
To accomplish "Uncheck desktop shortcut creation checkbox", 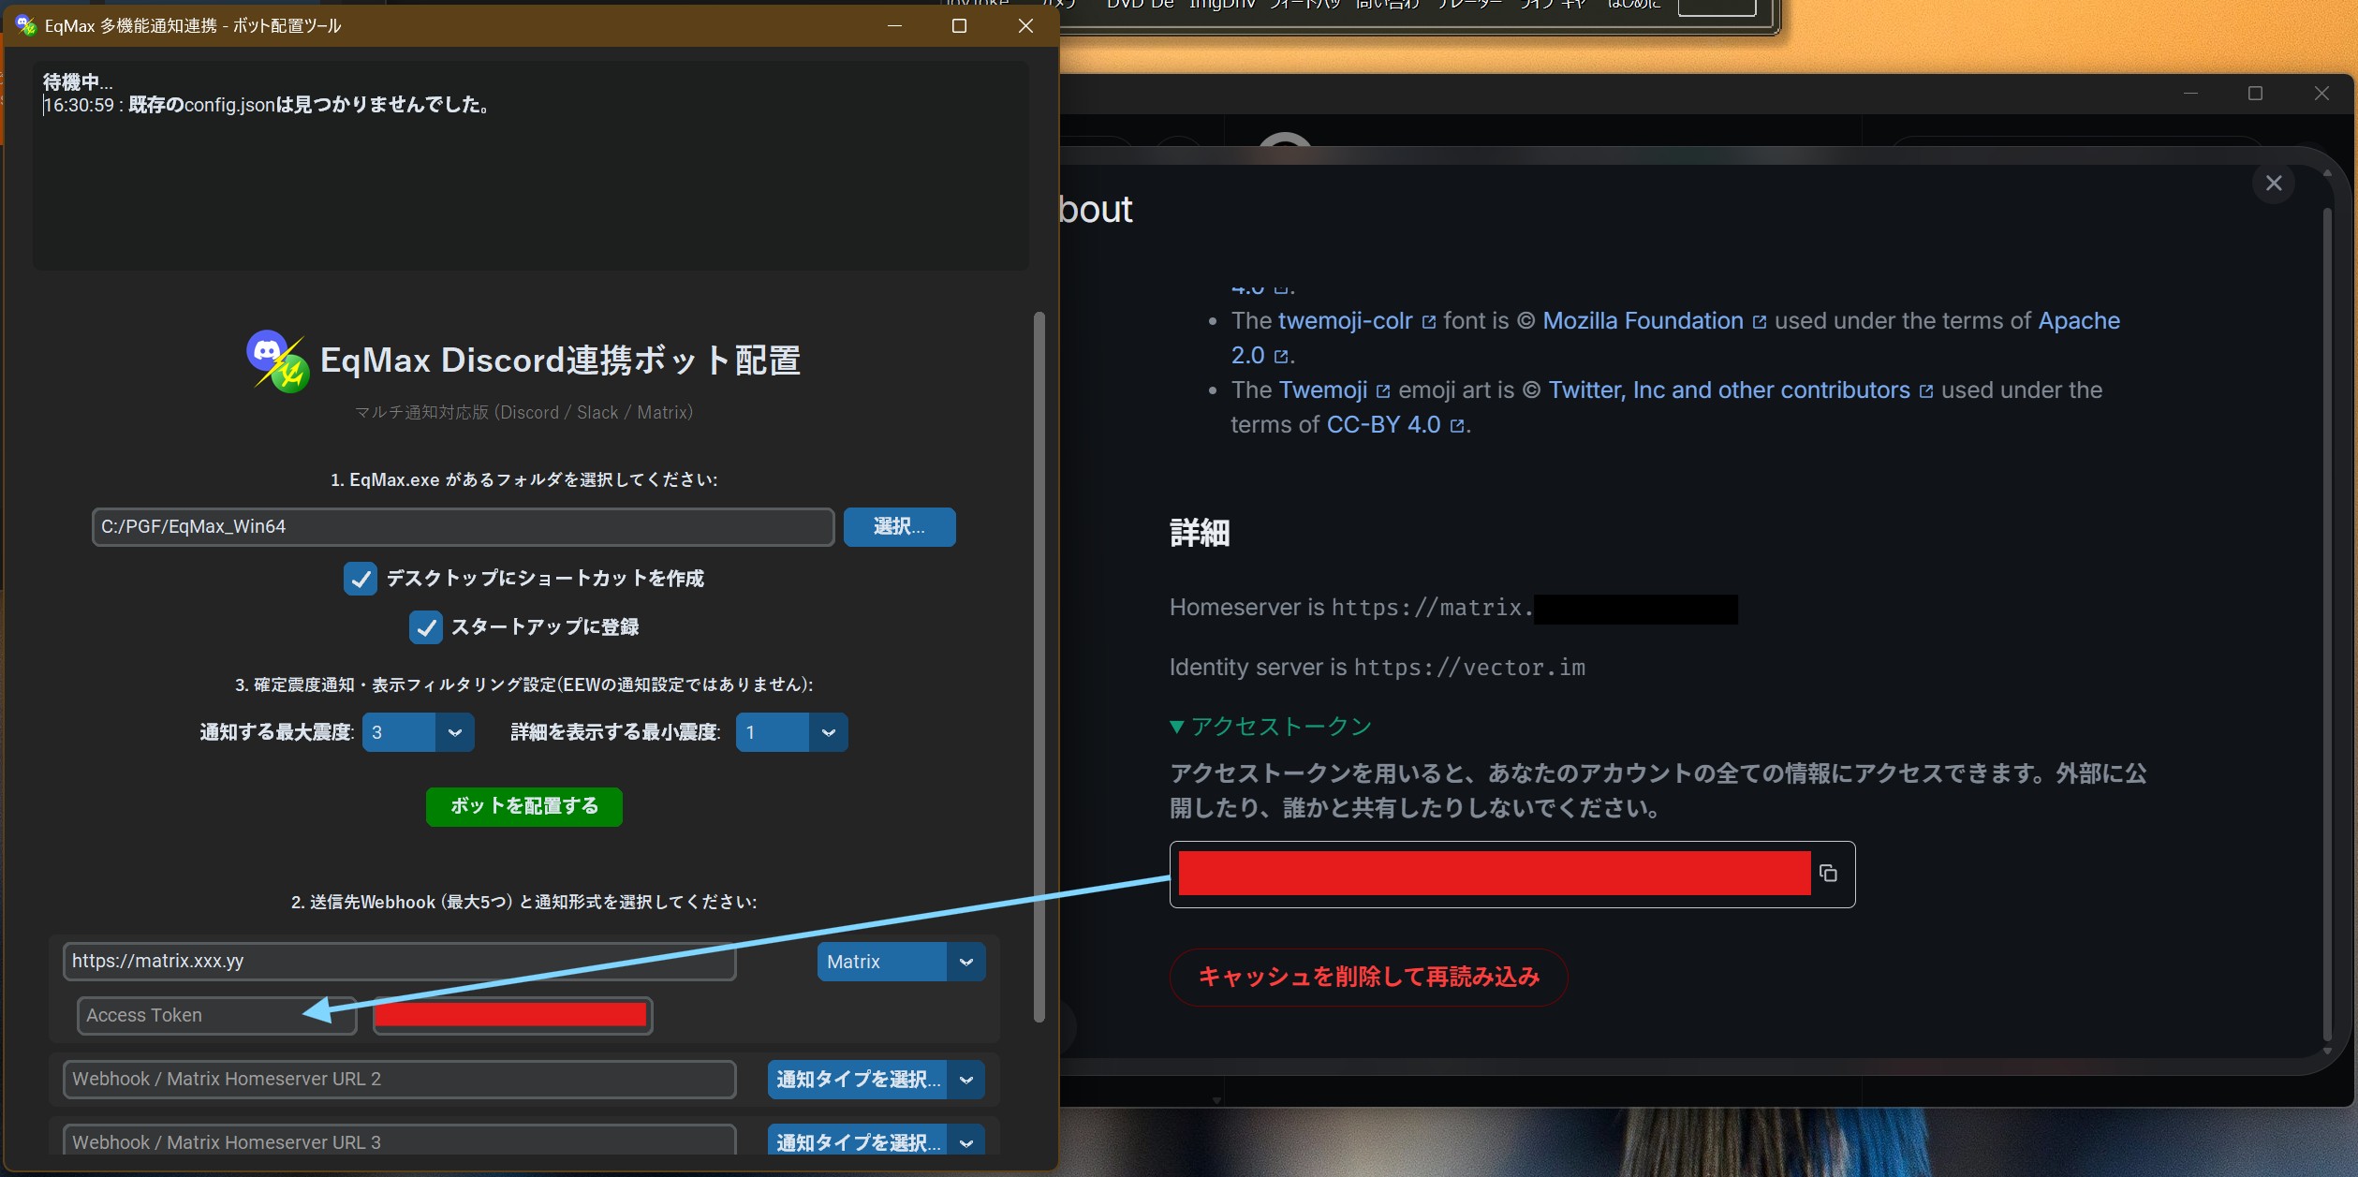I will pos(361,579).
